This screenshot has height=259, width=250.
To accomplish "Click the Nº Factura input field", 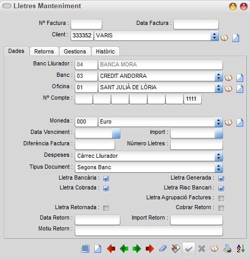I will (86, 24).
